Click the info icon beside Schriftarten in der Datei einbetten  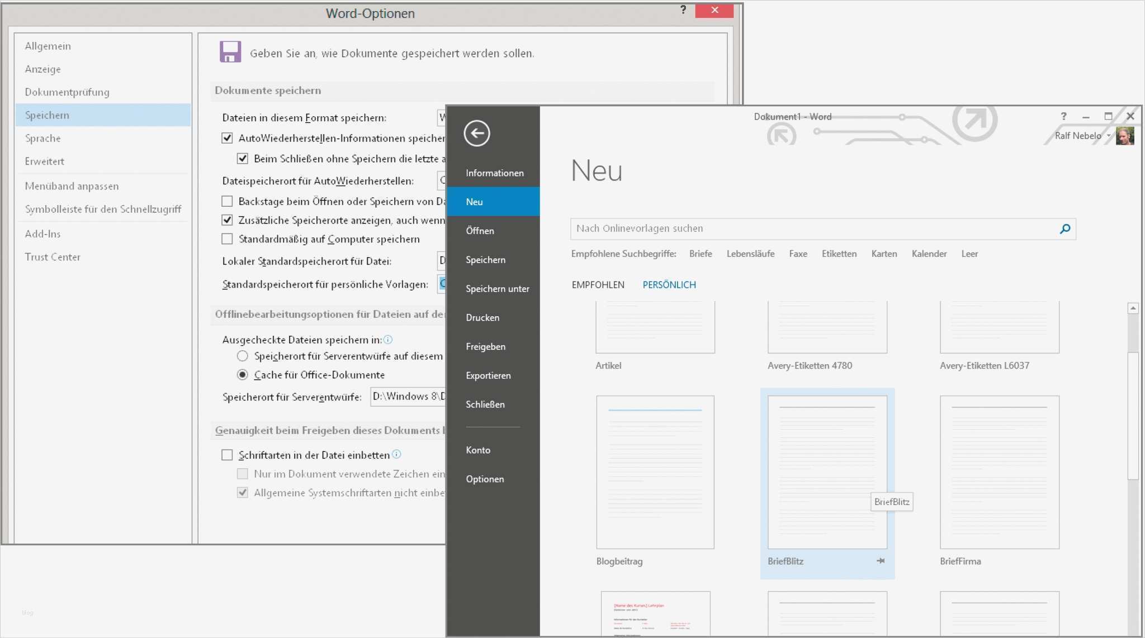[397, 455]
